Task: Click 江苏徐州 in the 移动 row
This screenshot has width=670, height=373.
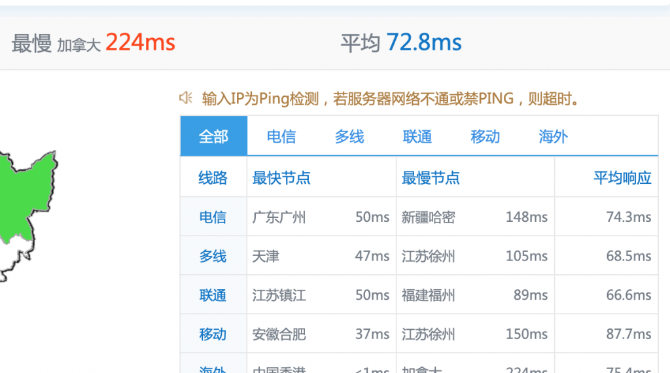Action: [x=428, y=334]
